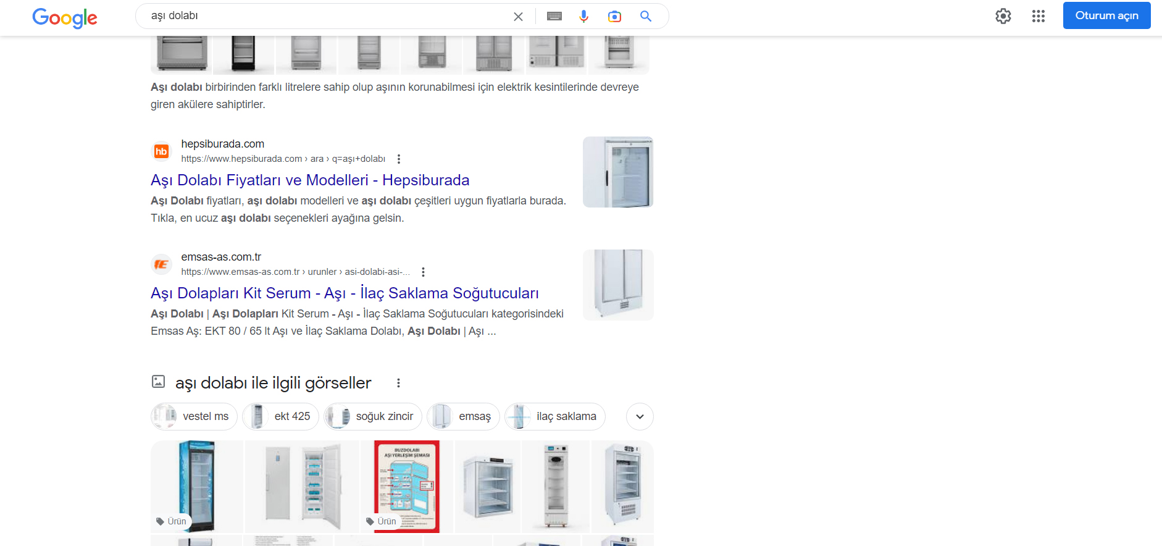Open quick settings gear icon
The image size is (1162, 546).
(x=1003, y=16)
